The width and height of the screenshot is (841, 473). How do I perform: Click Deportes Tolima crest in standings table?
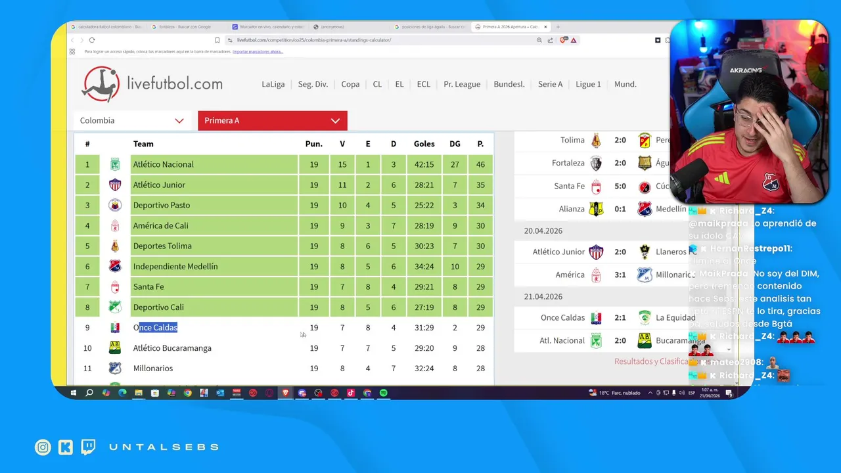(x=115, y=246)
